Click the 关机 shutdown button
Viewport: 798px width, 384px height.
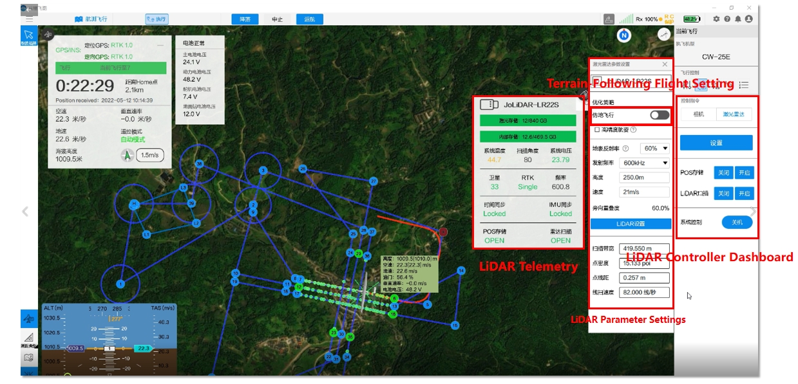click(x=737, y=222)
